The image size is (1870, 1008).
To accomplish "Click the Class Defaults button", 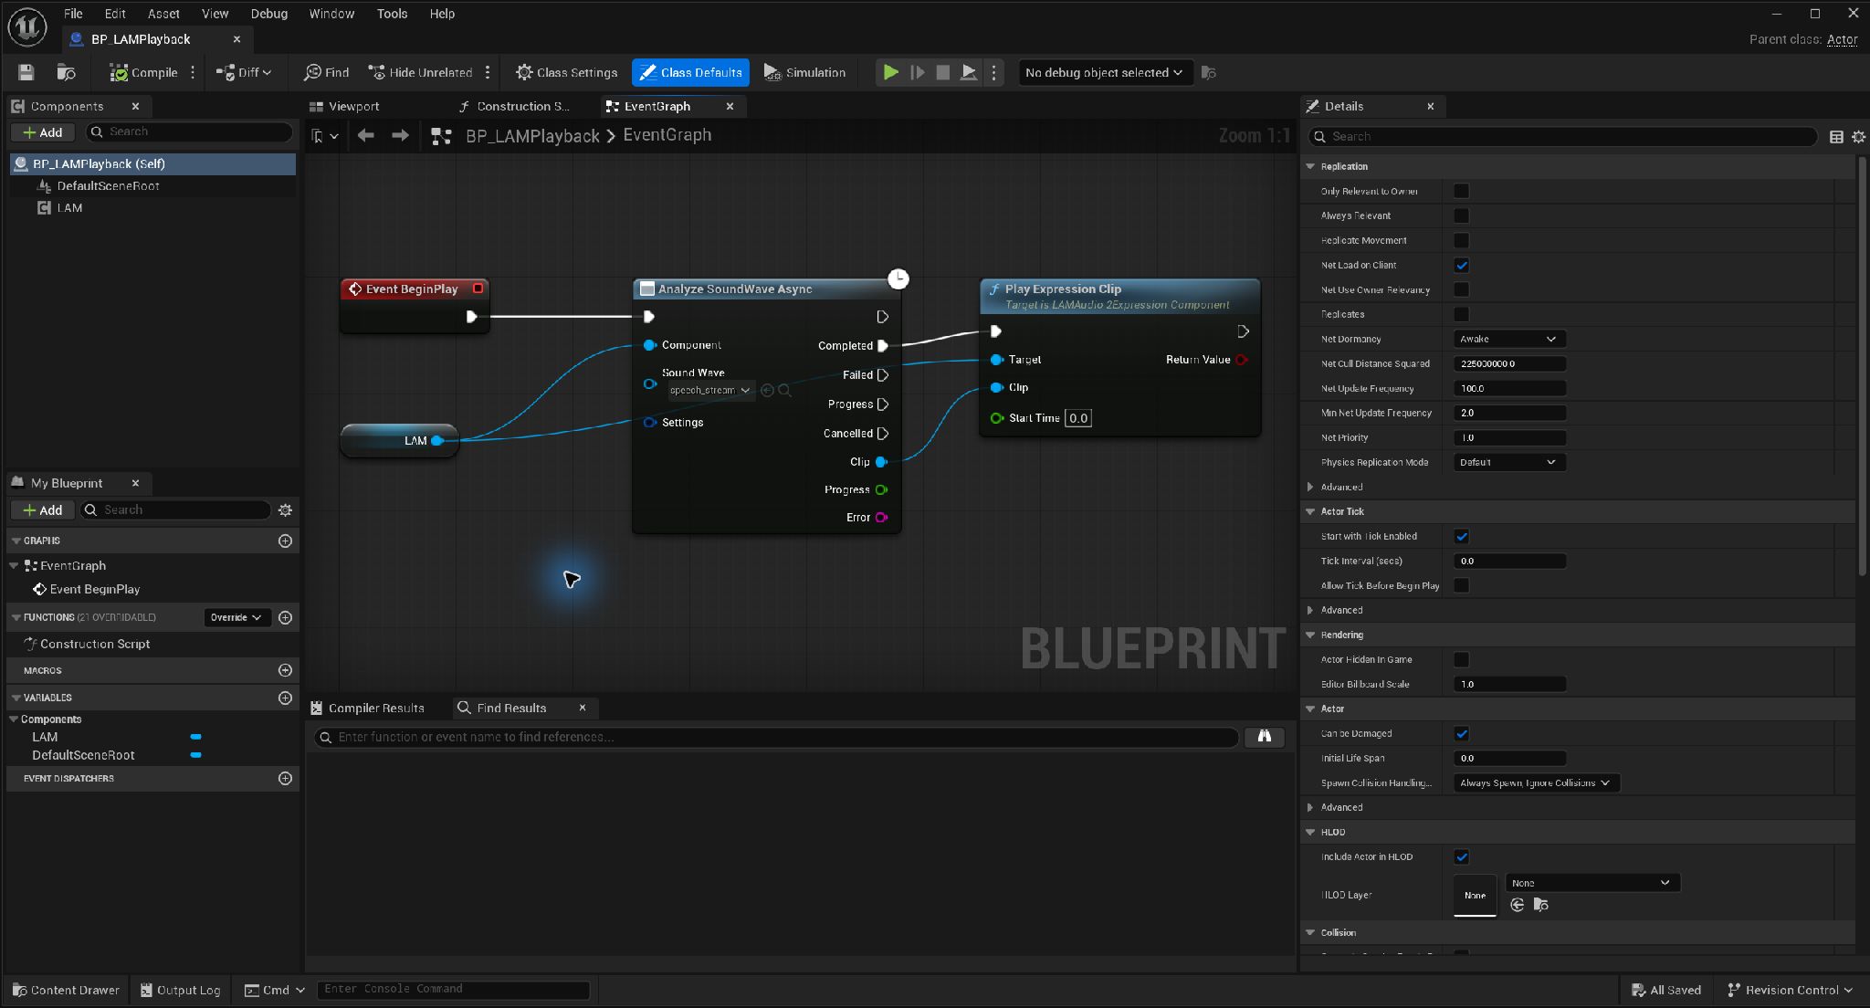I will click(691, 72).
